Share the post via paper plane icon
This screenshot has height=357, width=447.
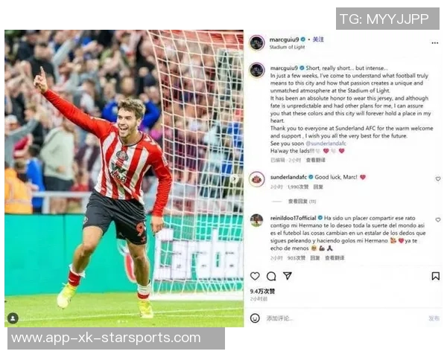point(288,276)
